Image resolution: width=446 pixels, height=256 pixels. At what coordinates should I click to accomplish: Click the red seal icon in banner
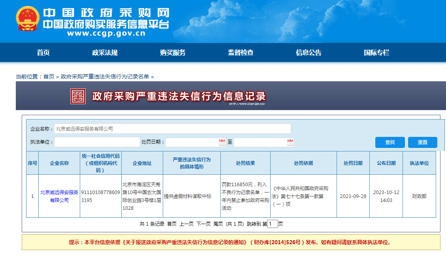(78, 96)
